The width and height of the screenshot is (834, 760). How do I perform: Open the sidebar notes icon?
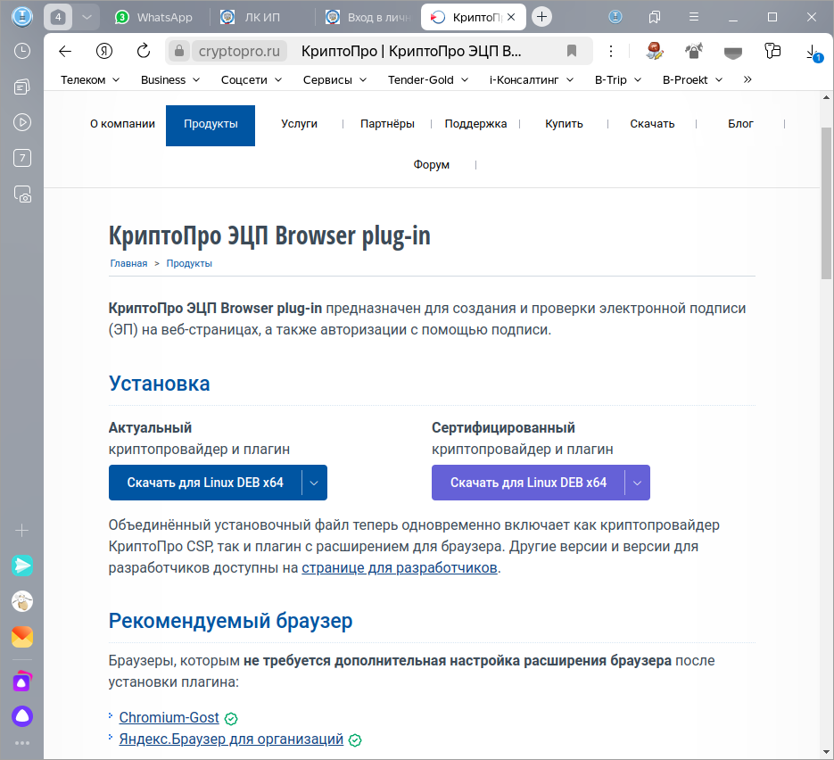point(21,87)
